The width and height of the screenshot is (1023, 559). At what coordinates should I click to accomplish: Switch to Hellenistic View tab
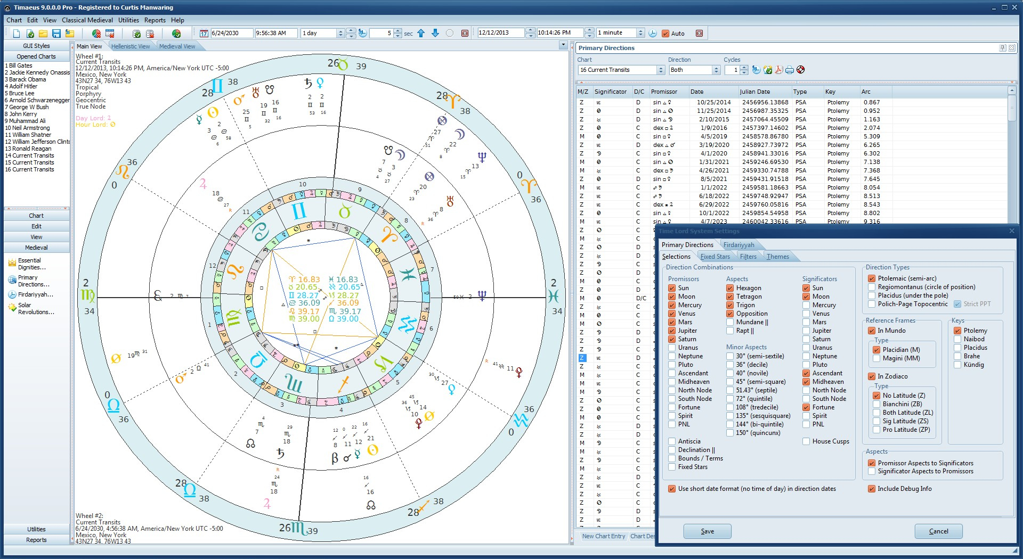pos(131,46)
